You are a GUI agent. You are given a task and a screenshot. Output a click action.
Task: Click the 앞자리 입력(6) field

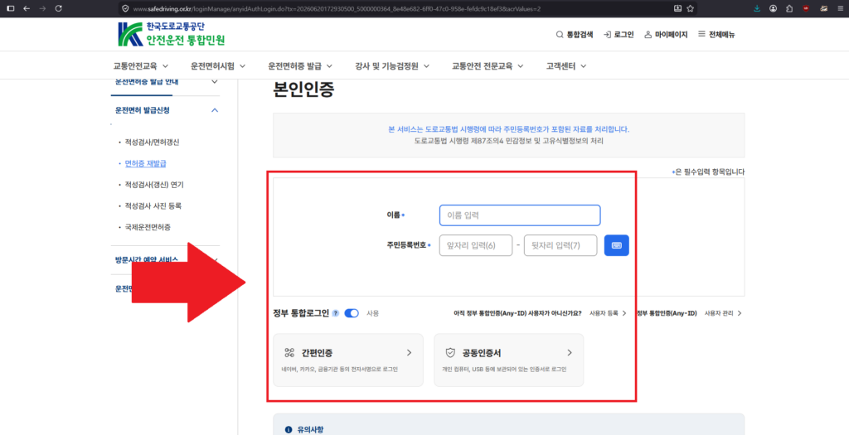[x=475, y=245]
